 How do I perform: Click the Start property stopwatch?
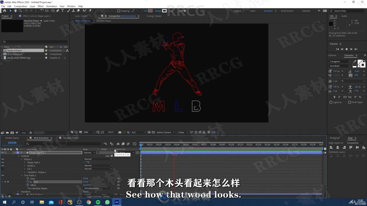tap(28, 179)
